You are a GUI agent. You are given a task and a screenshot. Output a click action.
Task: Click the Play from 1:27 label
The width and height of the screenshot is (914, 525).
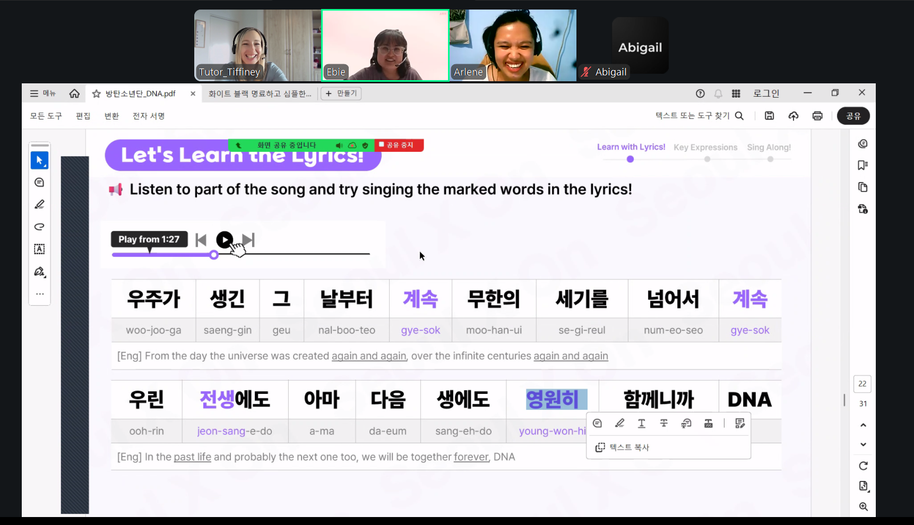[x=149, y=239]
